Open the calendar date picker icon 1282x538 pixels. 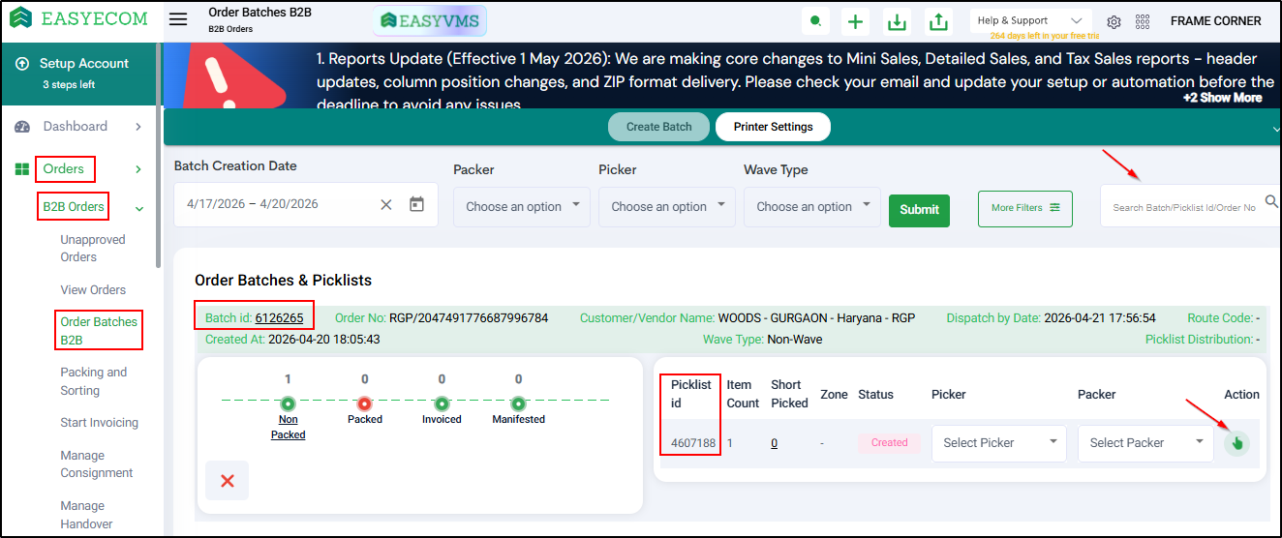(416, 204)
